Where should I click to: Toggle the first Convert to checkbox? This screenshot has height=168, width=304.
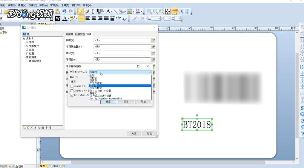point(72,86)
